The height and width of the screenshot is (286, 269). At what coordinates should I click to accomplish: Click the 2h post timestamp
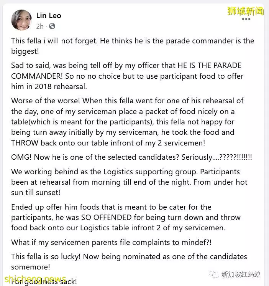click(x=40, y=26)
